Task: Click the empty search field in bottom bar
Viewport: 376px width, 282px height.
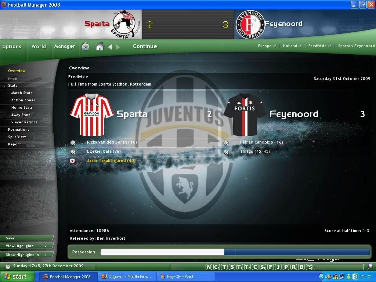Action: [x=339, y=267]
